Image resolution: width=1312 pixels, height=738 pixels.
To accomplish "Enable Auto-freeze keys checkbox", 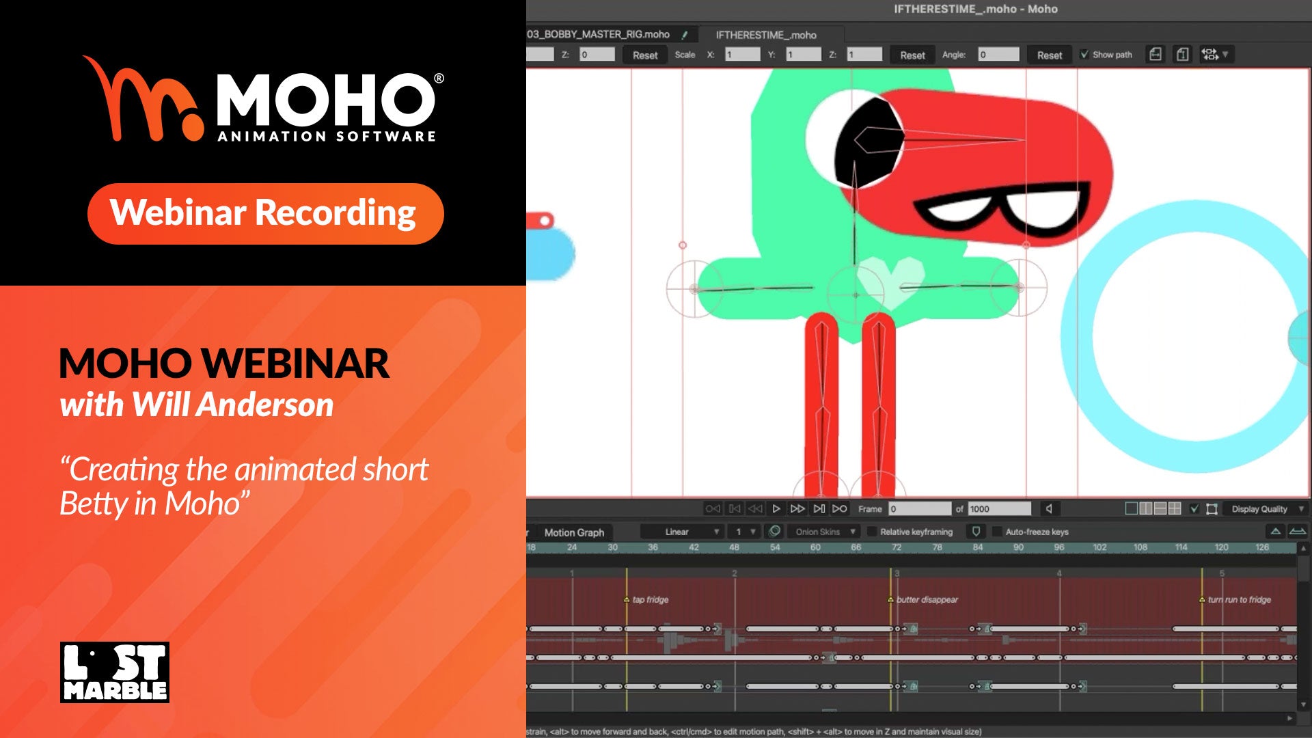I will click(x=997, y=532).
